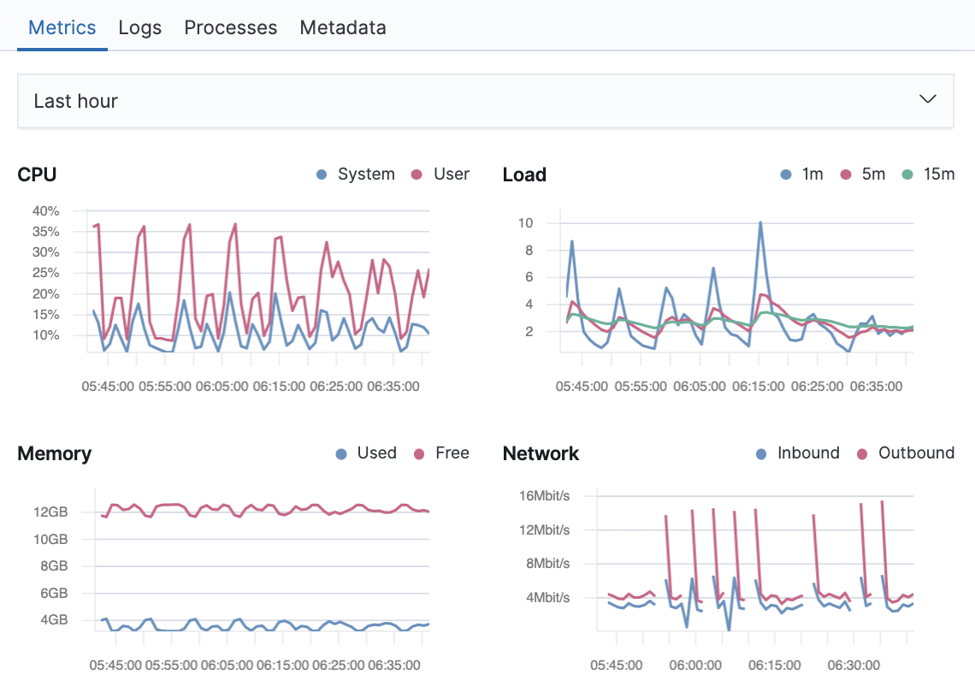The height and width of the screenshot is (698, 975).
Task: Open the Processes tab
Action: [x=230, y=27]
